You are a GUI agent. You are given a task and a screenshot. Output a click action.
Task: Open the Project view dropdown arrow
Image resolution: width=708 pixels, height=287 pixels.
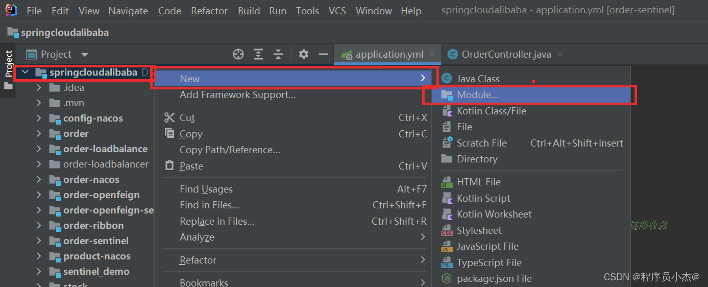[x=85, y=55]
